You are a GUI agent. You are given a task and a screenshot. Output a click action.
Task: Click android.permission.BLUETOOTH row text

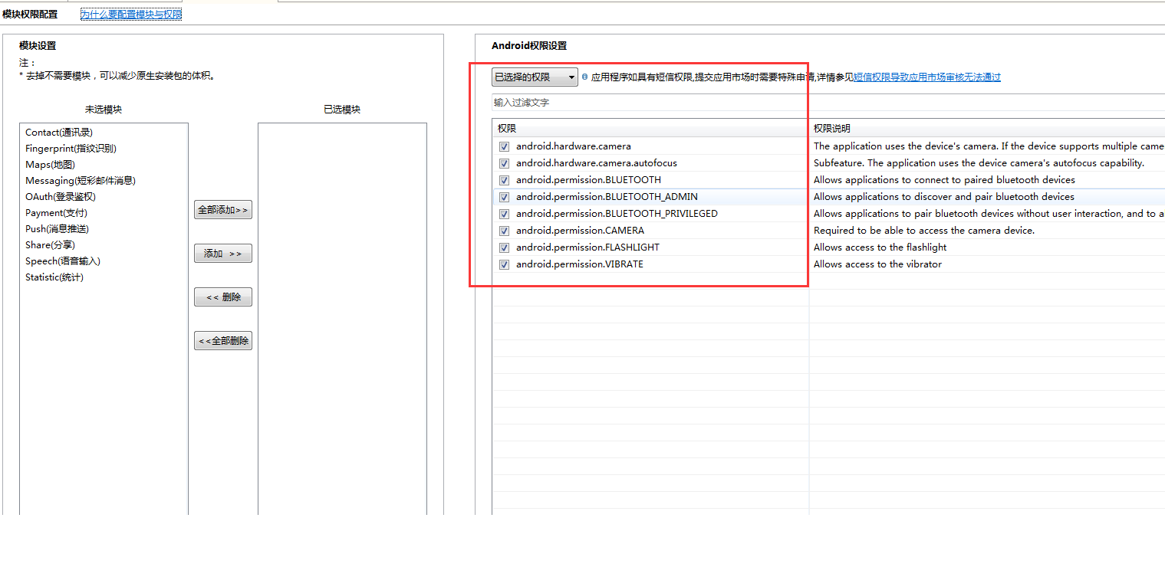coord(588,180)
